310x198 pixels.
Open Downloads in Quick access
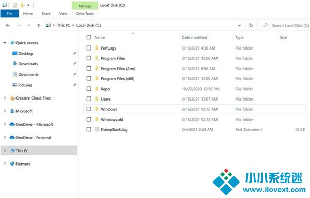point(28,64)
